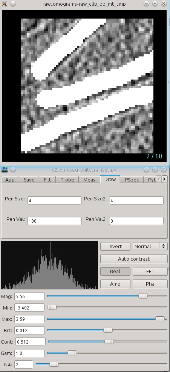Toggle the Real display mode button
The width and height of the screenshot is (170, 372).
(x=115, y=271)
